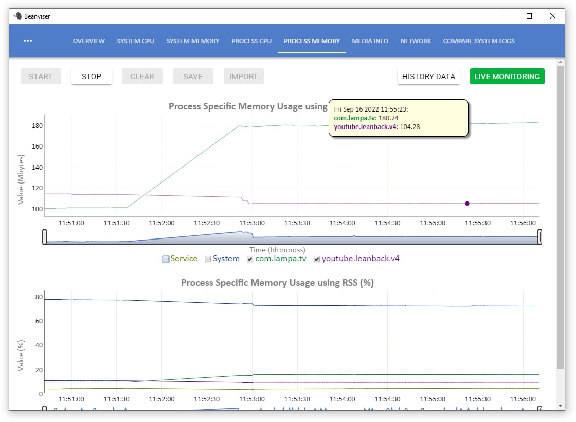Switch to the Overview tab
Viewport: 576px width, 422px height.
[88, 41]
